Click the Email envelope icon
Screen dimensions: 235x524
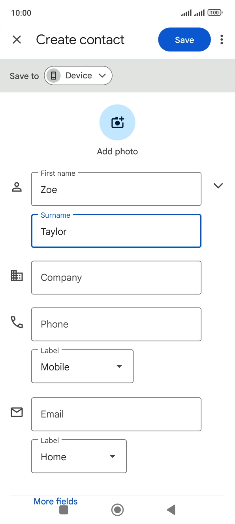(16, 412)
